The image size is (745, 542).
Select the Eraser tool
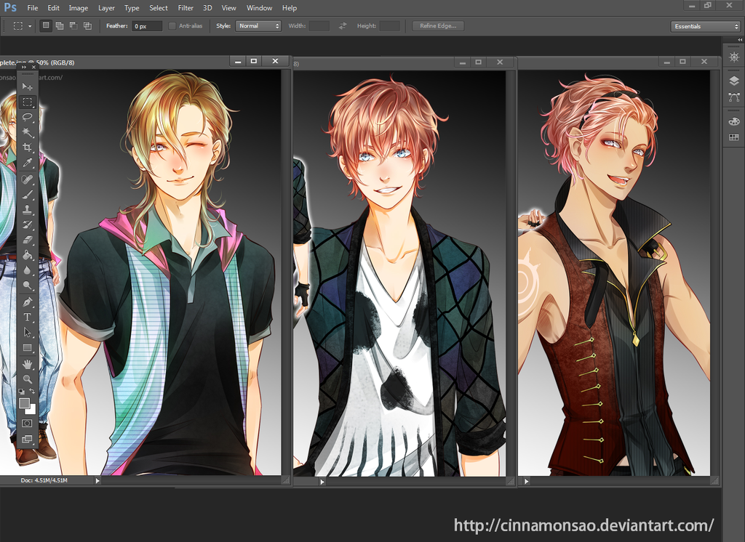(27, 240)
